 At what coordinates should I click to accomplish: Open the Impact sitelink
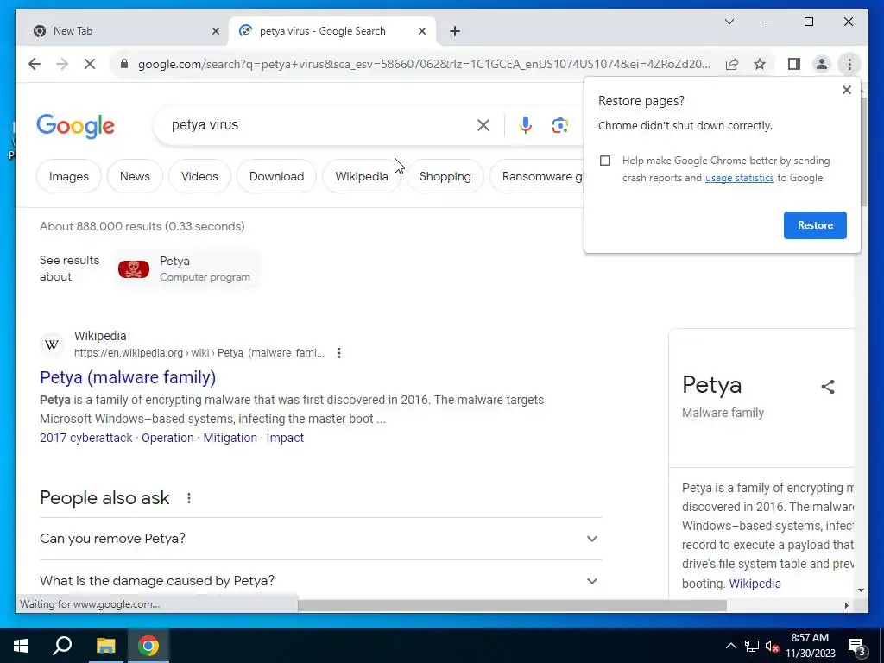coord(285,438)
